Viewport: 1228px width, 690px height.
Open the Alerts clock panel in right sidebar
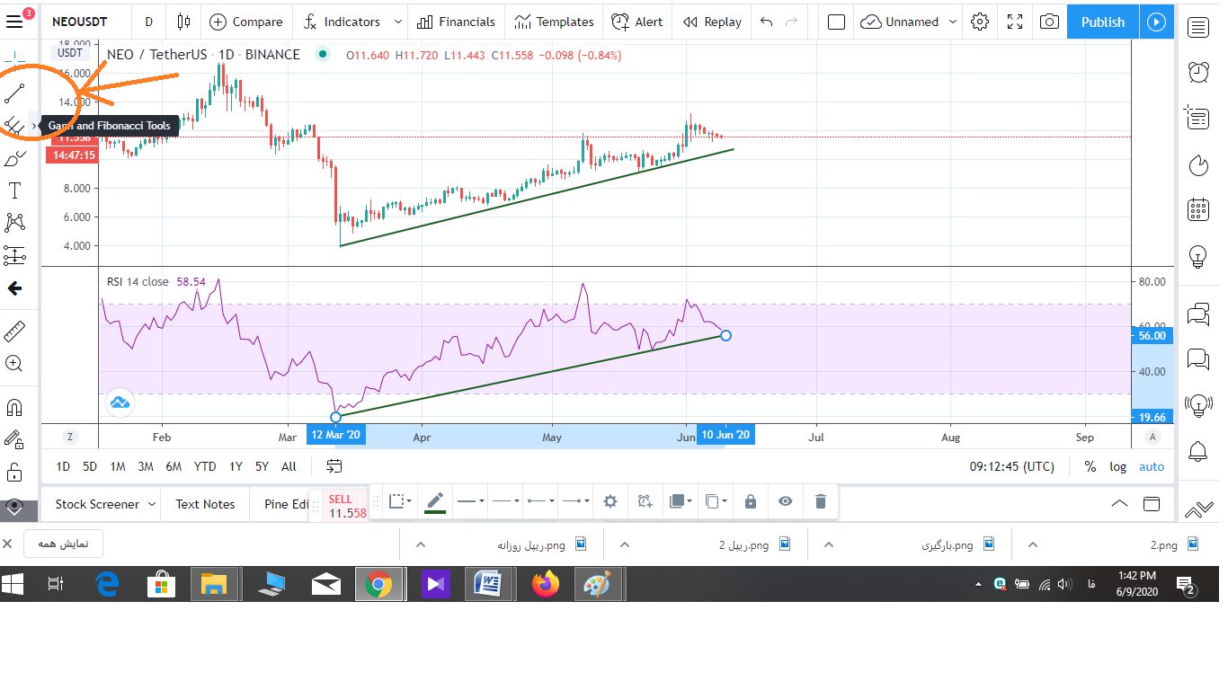point(1197,72)
